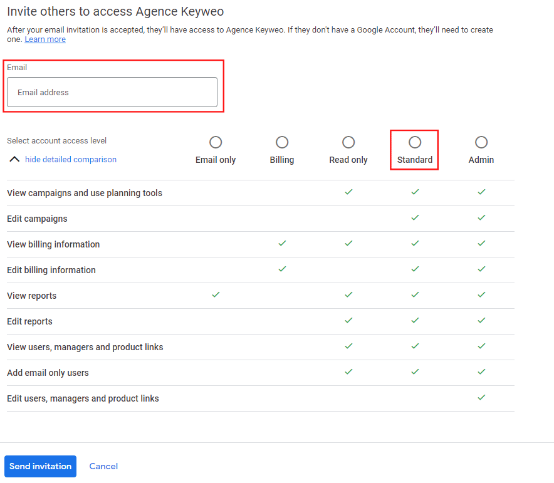Select the Billing access level radio

(x=282, y=142)
